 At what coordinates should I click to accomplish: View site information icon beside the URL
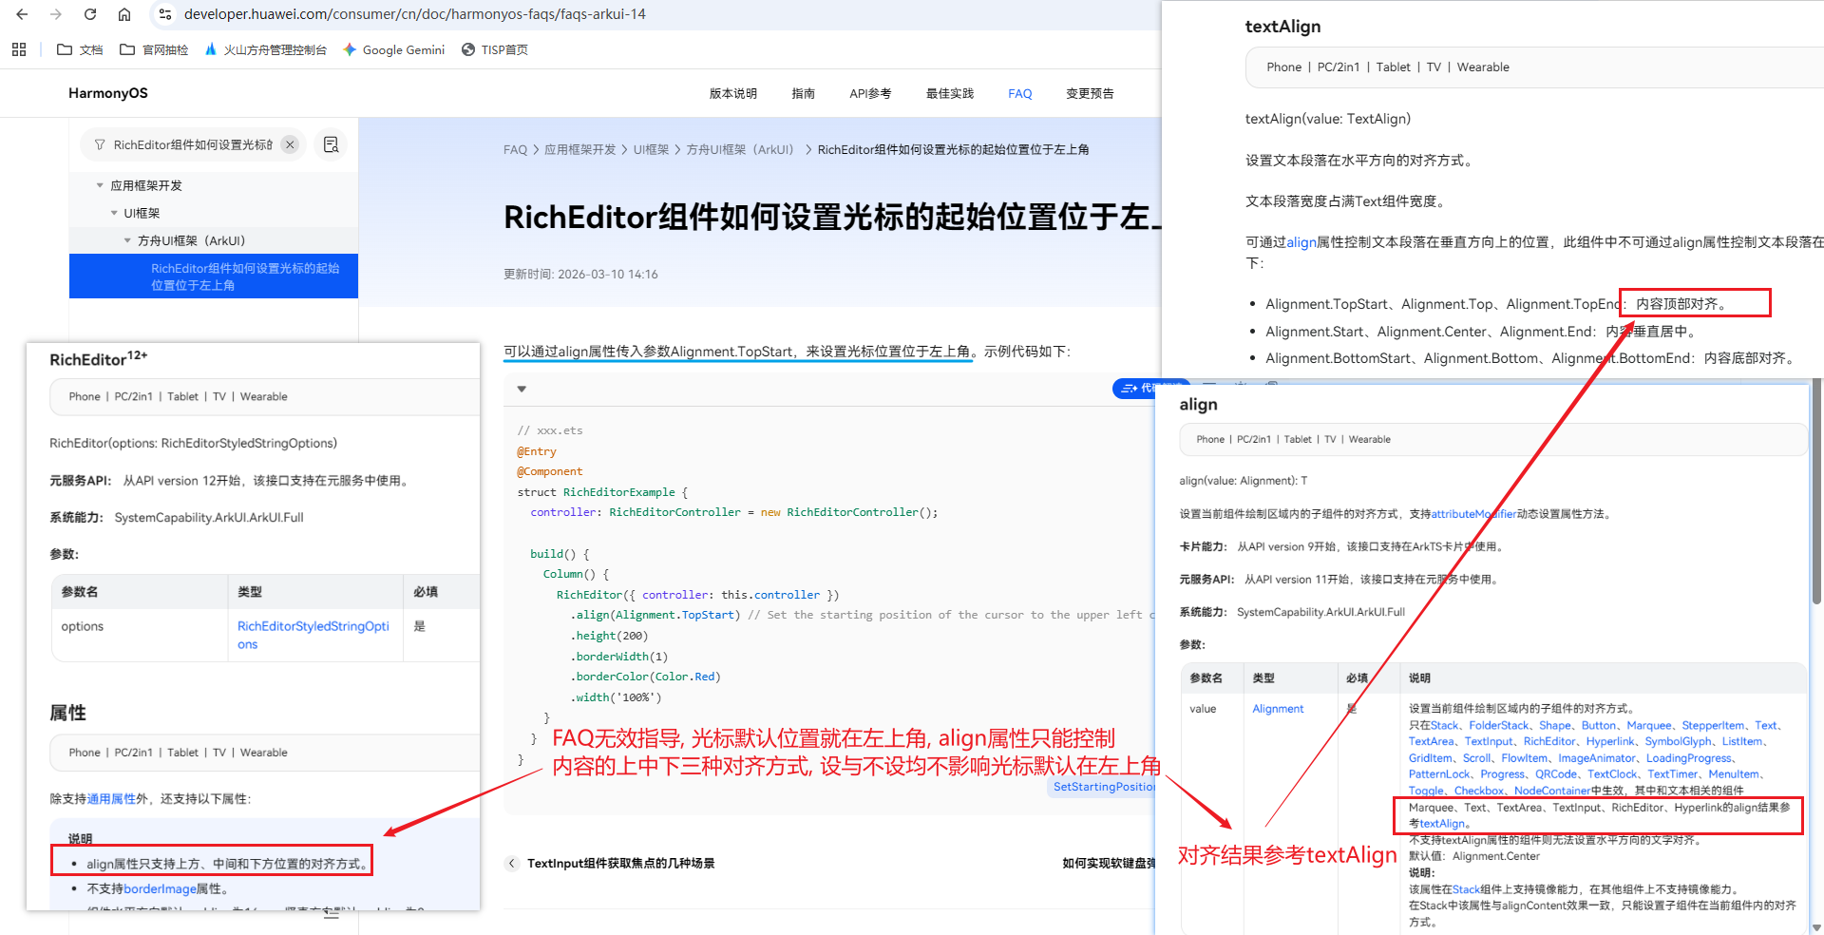click(x=165, y=14)
